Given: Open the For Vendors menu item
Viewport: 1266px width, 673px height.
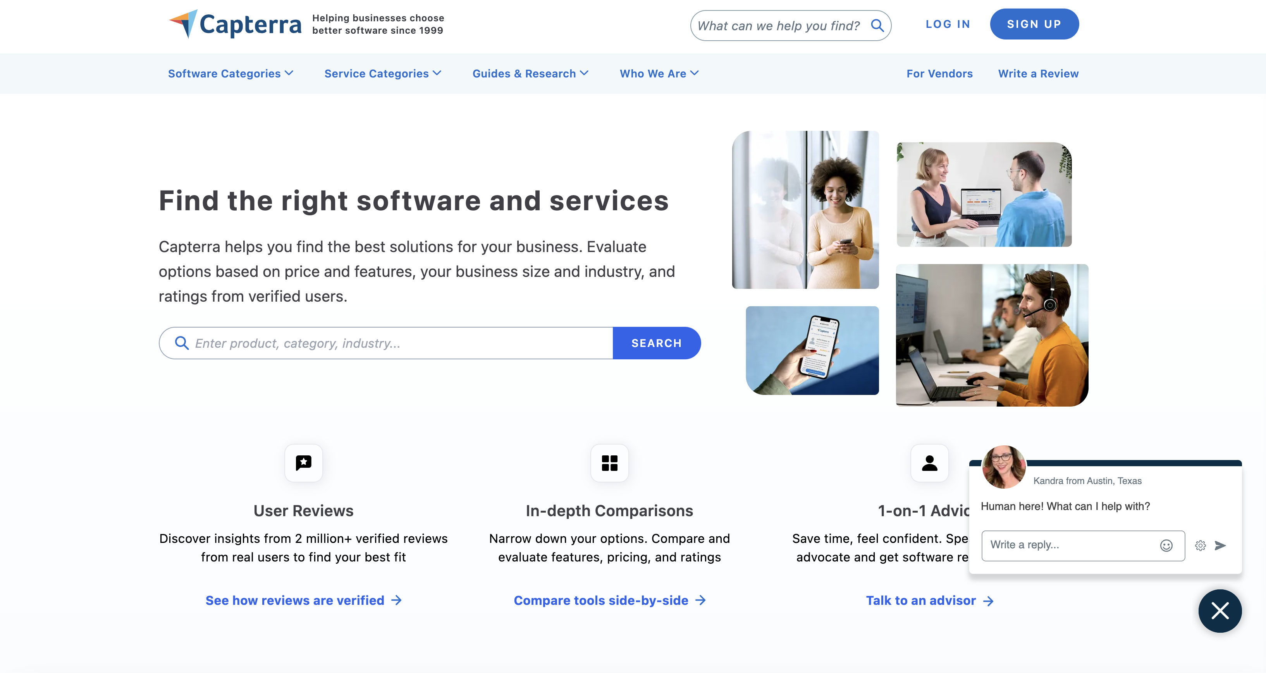Looking at the screenshot, I should tap(939, 73).
